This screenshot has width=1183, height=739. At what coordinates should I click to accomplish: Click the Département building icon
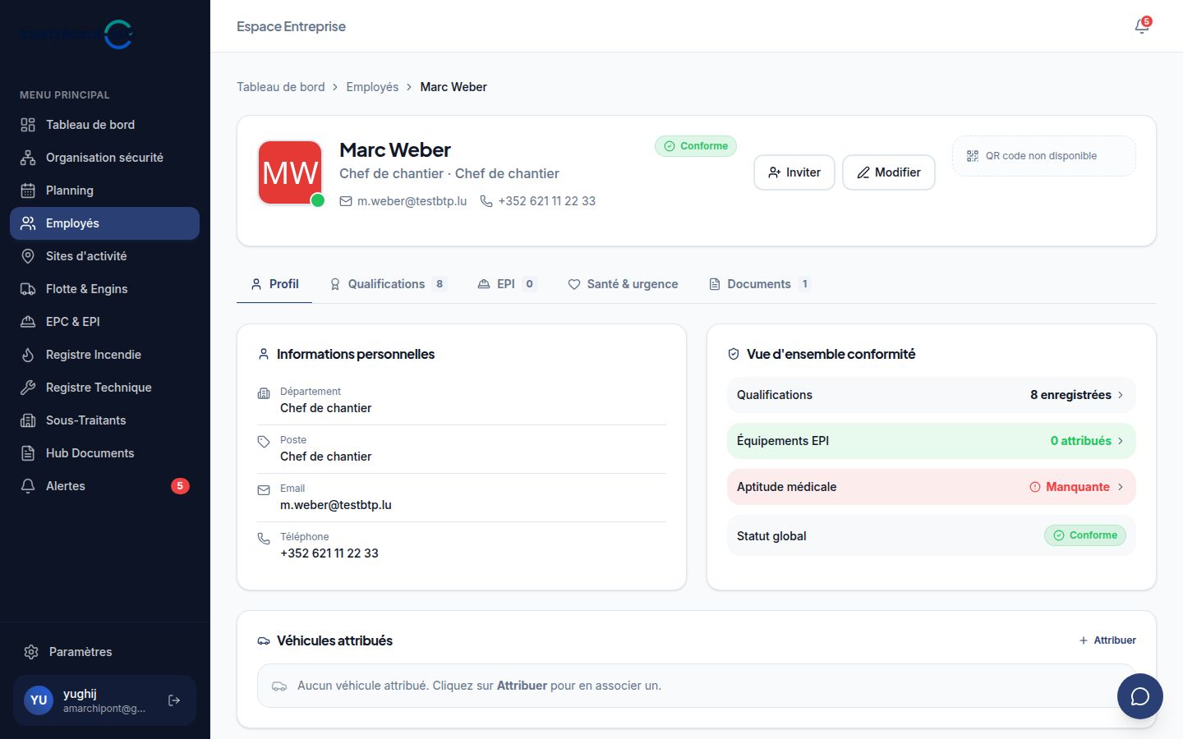tap(264, 393)
